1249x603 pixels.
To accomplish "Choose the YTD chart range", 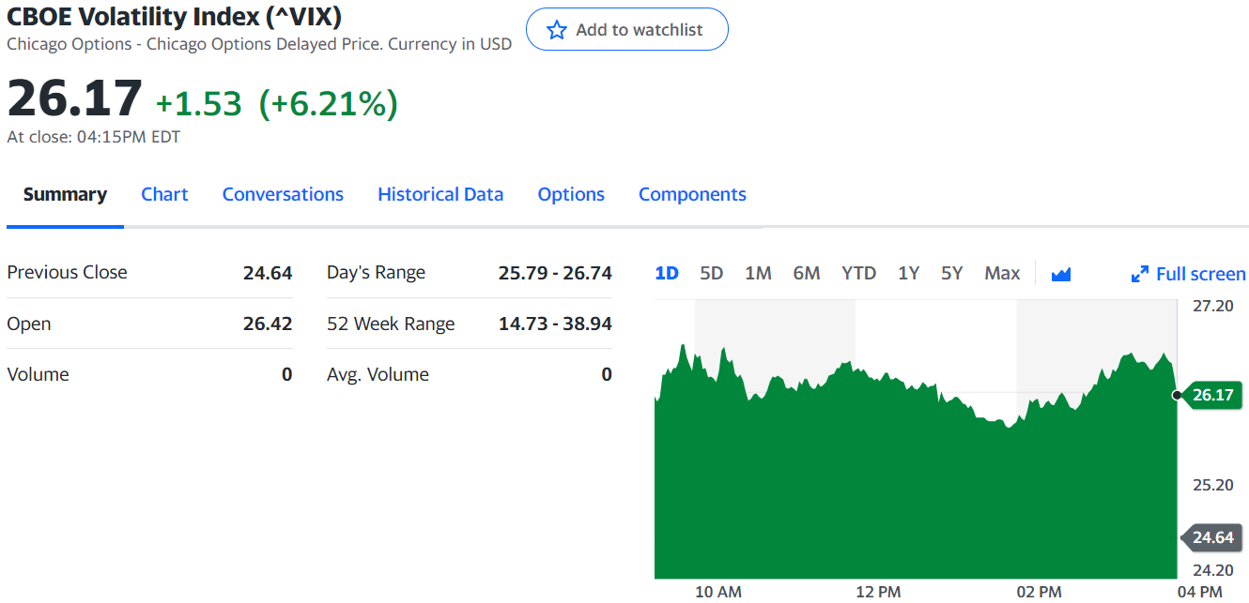I will coord(858,273).
